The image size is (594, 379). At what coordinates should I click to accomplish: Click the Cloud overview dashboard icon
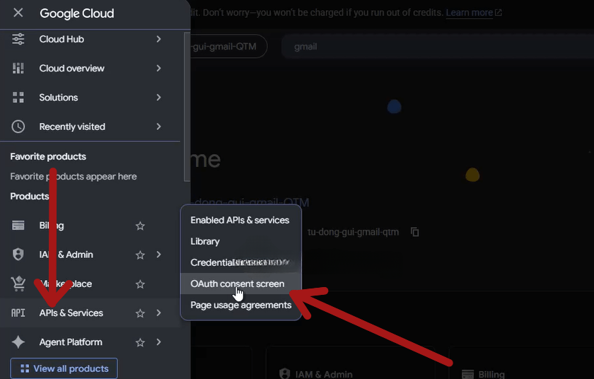tap(18, 68)
